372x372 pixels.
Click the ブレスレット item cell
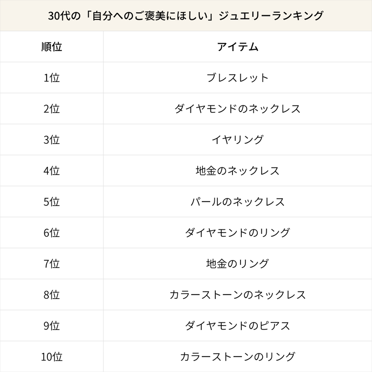(237, 78)
